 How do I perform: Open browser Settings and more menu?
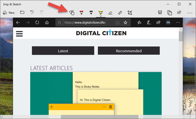pyautogui.click(x=178, y=22)
